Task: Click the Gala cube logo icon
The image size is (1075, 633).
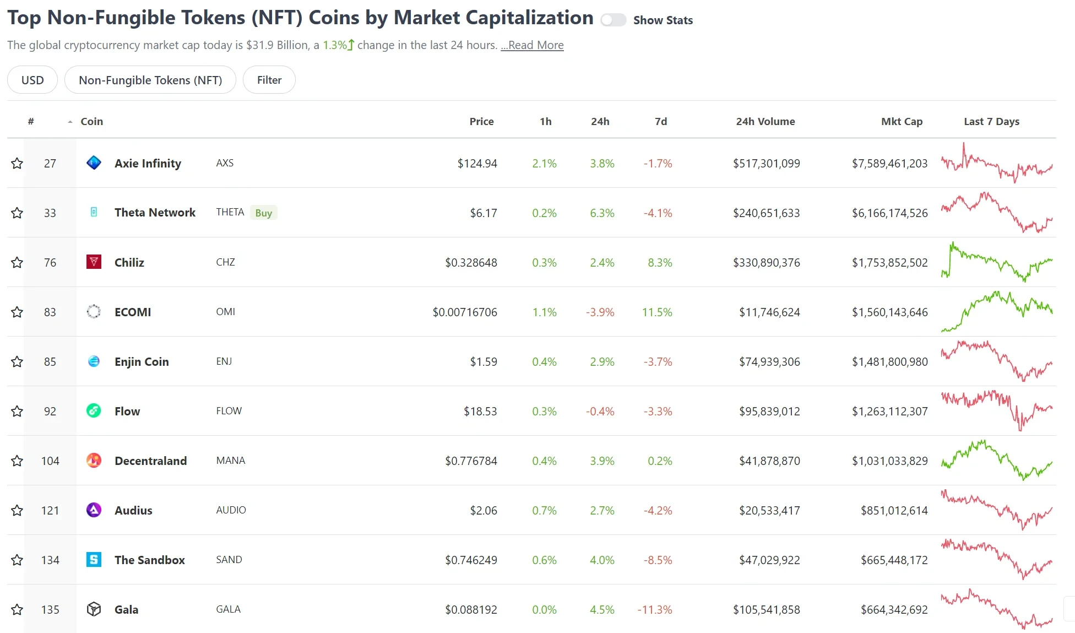Action: 94,609
